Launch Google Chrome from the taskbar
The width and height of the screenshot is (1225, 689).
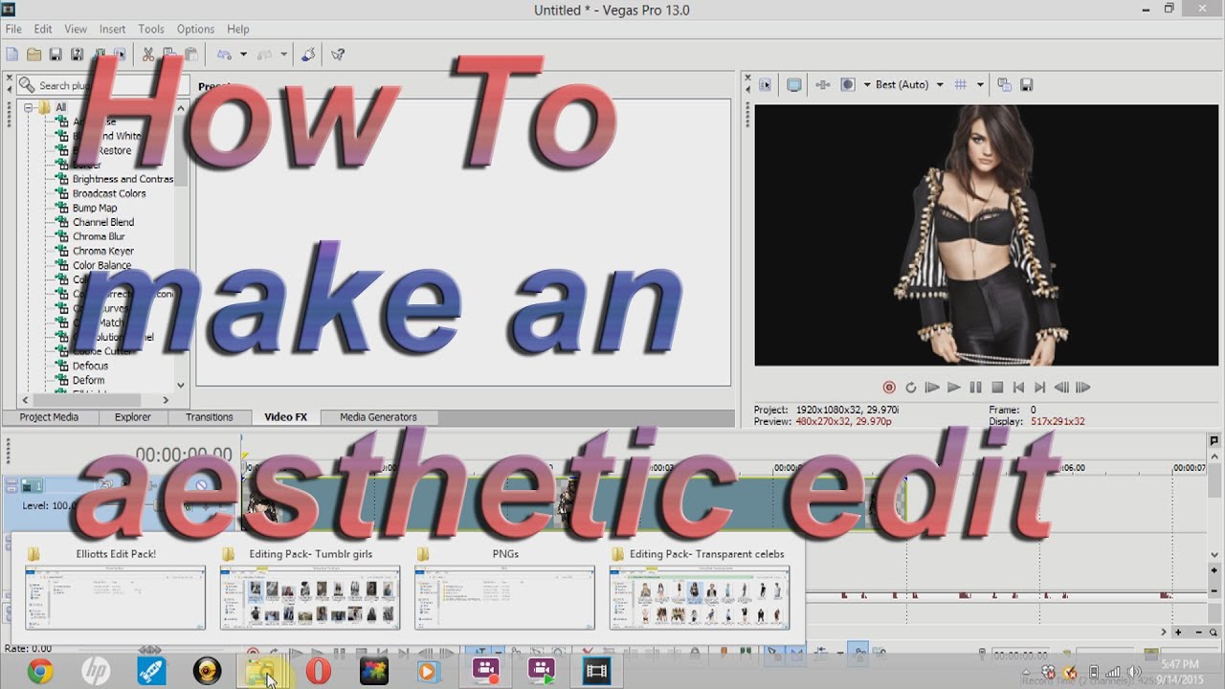(40, 672)
